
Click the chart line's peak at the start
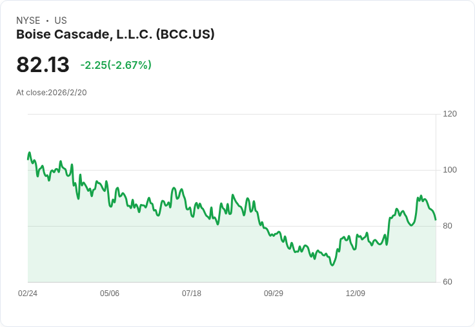click(30, 153)
